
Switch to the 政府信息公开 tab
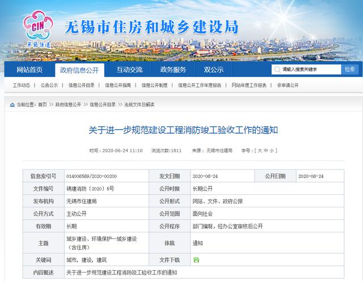point(79,70)
